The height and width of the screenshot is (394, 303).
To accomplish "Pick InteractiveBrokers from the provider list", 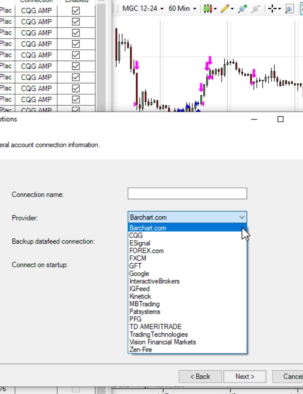I will pyautogui.click(x=187, y=281).
